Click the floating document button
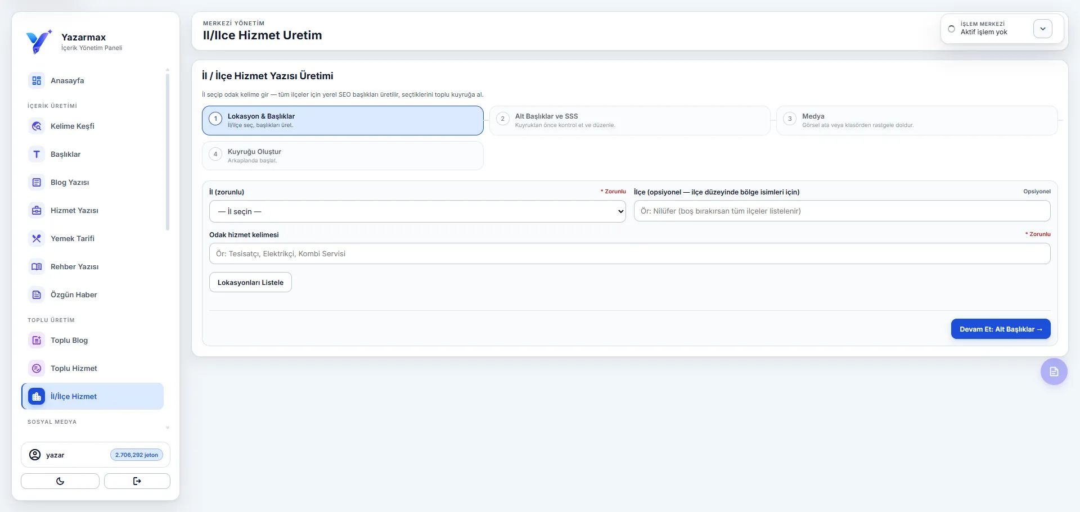The image size is (1080, 512). pyautogui.click(x=1054, y=371)
